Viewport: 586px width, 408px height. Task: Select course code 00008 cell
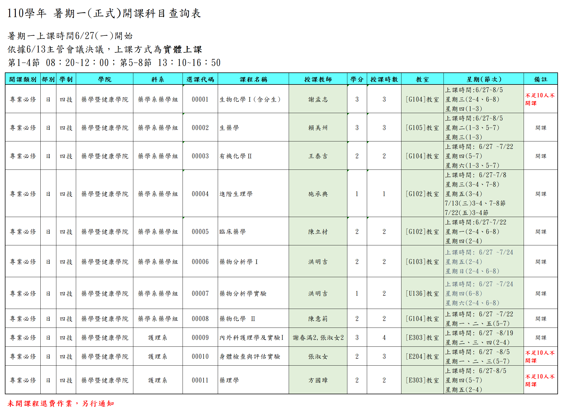click(x=200, y=319)
